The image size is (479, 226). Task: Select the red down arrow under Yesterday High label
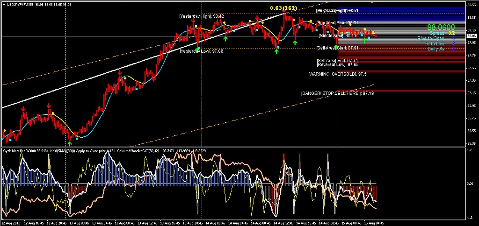click(193, 21)
